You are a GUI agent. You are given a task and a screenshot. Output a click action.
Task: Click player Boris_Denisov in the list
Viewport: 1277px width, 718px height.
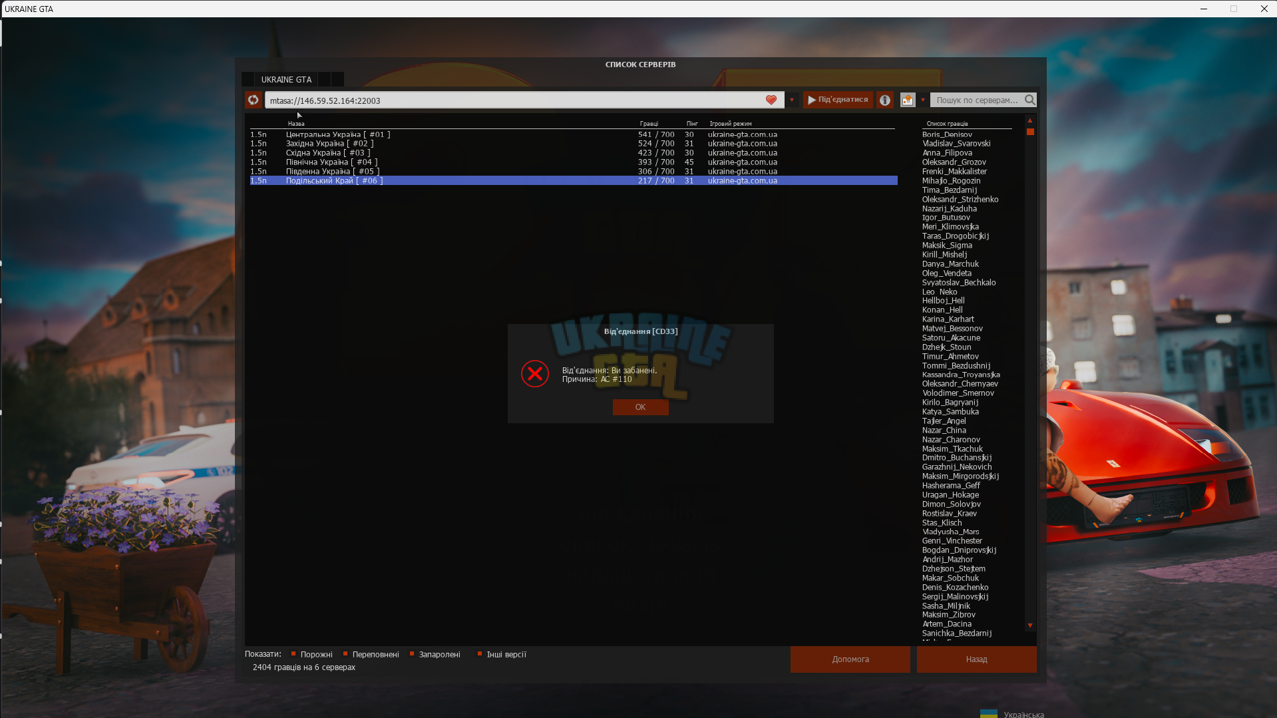pos(947,134)
